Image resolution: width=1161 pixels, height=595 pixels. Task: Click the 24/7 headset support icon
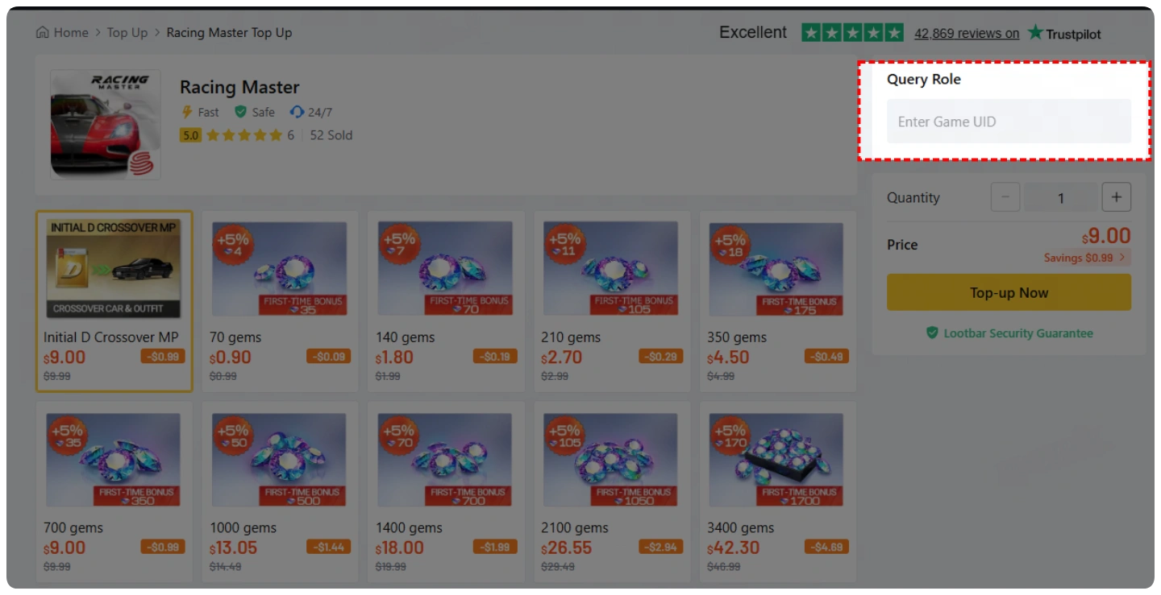[297, 112]
